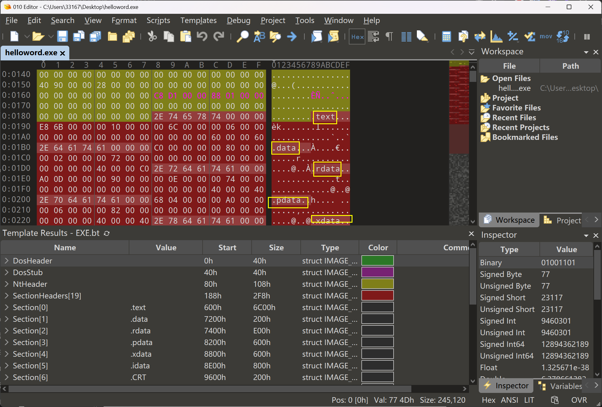This screenshot has width=602, height=407.
Task: Click the Paste clipboard icon
Action: [x=185, y=36]
